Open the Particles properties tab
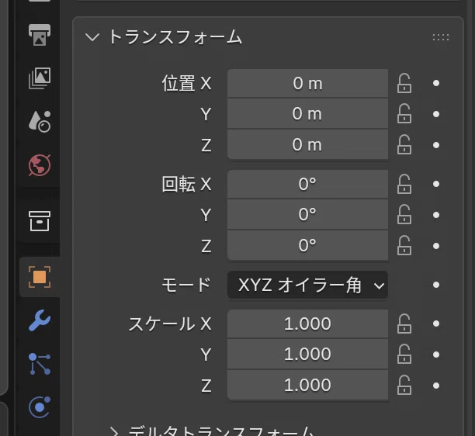 pyautogui.click(x=40, y=364)
